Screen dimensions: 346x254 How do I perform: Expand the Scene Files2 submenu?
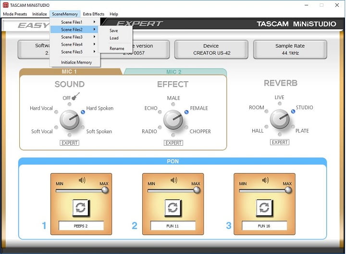pos(75,29)
